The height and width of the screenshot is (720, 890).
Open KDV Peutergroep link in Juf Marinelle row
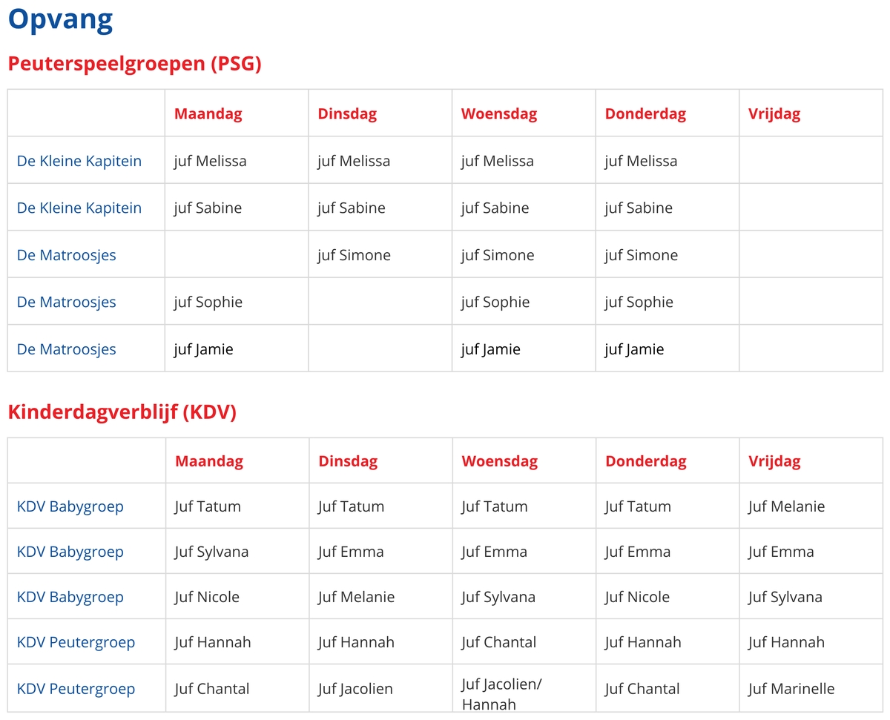click(x=76, y=688)
